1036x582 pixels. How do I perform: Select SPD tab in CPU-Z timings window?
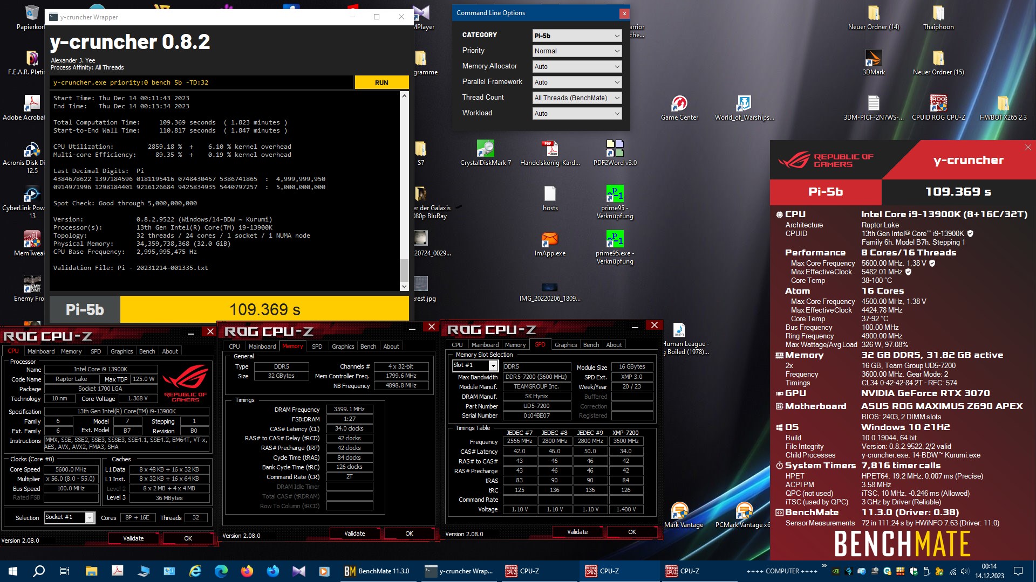click(x=317, y=347)
